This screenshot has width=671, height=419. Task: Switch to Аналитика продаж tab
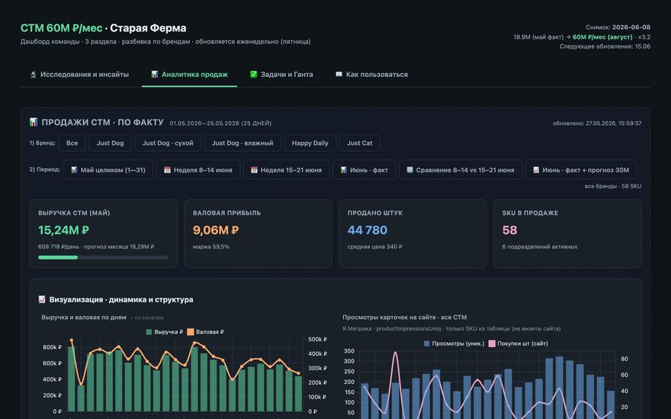[189, 75]
